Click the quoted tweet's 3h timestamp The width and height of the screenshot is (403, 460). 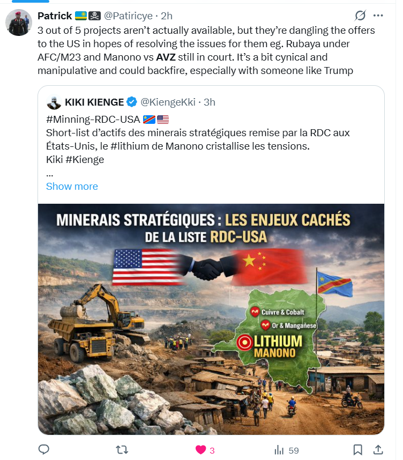[x=210, y=102]
